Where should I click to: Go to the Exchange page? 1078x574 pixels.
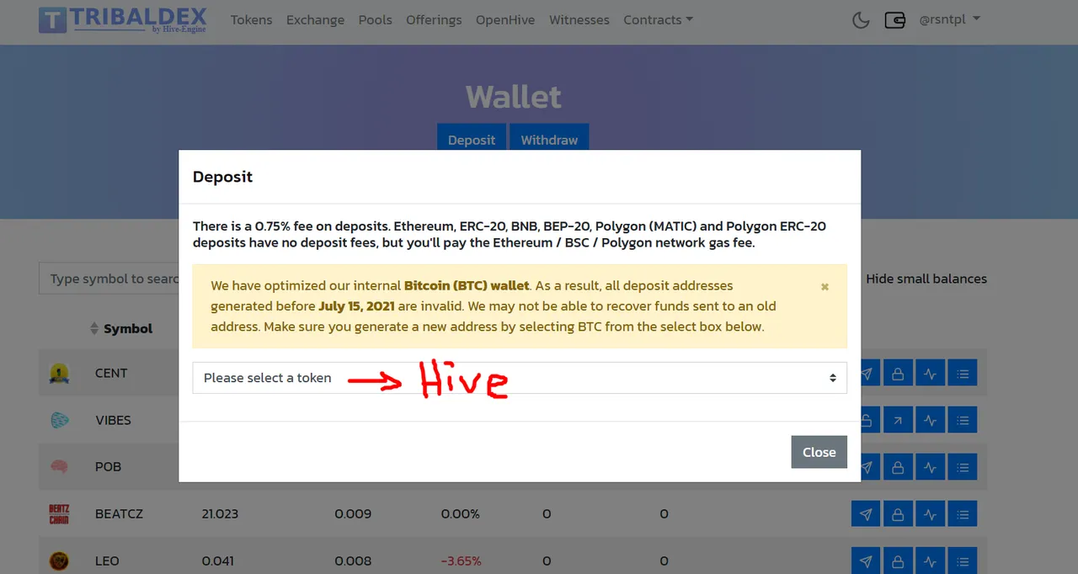click(315, 19)
